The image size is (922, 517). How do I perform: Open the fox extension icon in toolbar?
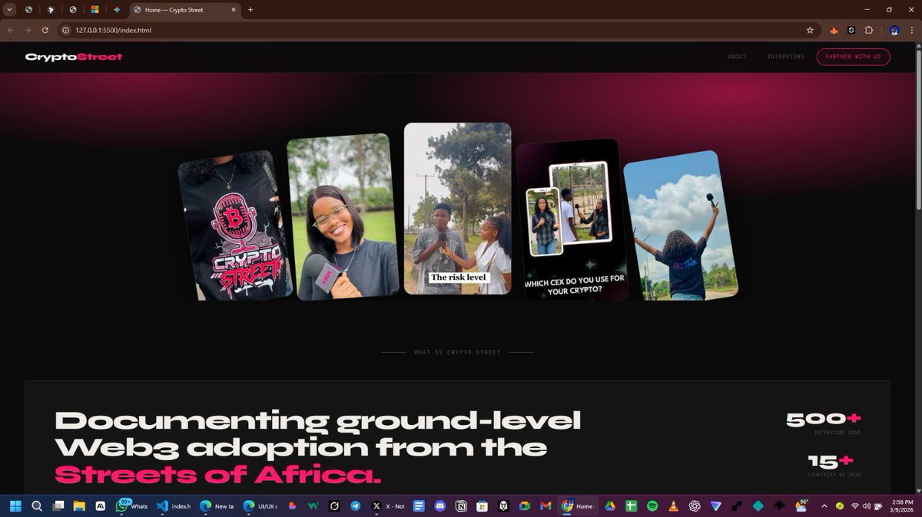tap(834, 30)
